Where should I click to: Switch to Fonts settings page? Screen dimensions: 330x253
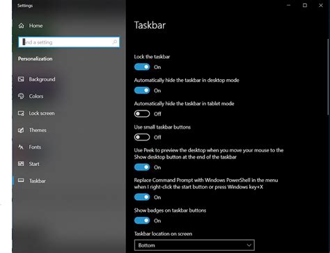pyautogui.click(x=35, y=147)
